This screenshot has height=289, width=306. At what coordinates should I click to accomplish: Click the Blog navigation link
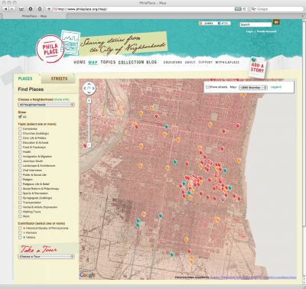pos(151,62)
